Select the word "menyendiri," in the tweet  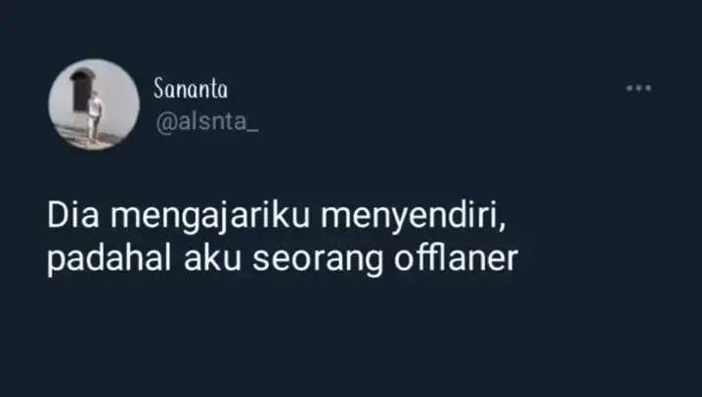(x=414, y=217)
